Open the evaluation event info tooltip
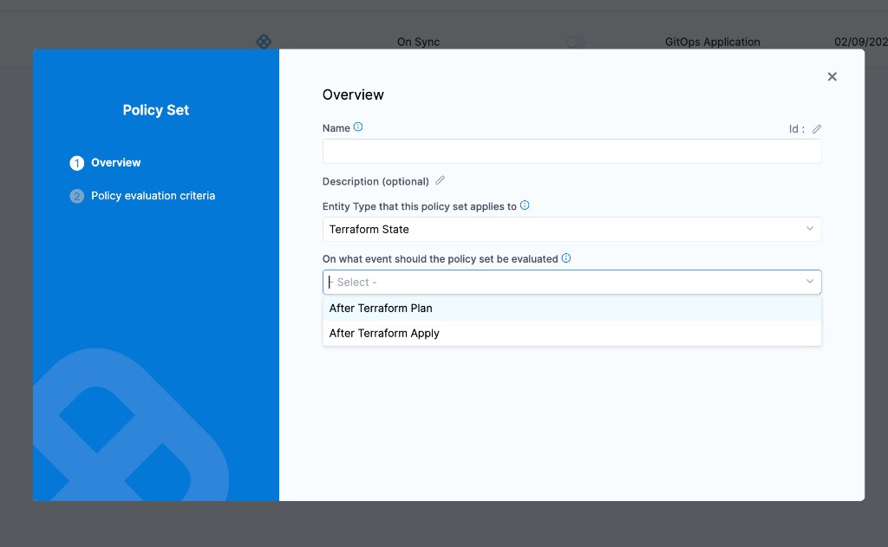The width and height of the screenshot is (888, 547). click(566, 257)
